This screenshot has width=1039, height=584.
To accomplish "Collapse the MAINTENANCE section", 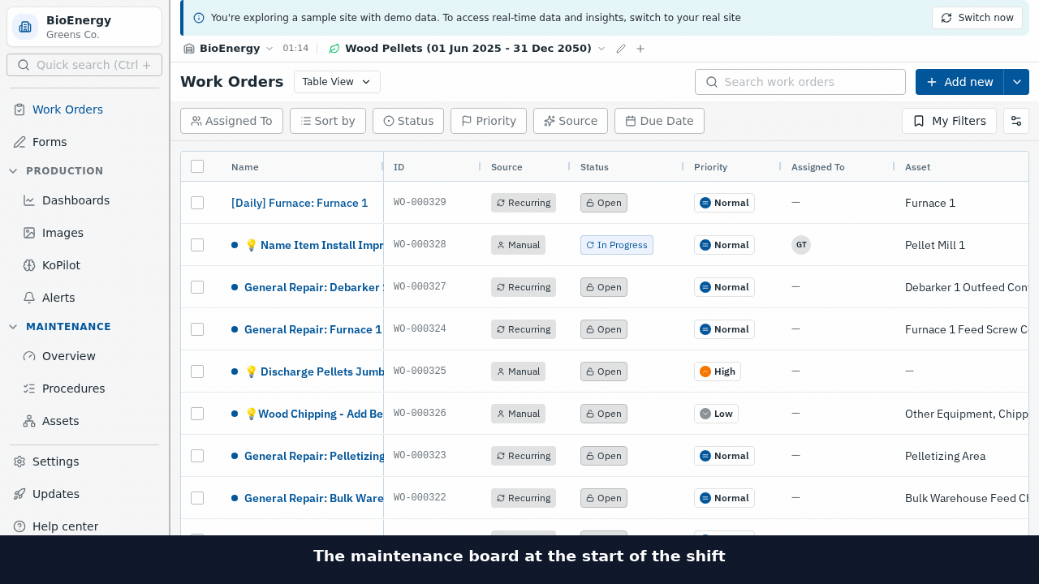I will tap(13, 327).
